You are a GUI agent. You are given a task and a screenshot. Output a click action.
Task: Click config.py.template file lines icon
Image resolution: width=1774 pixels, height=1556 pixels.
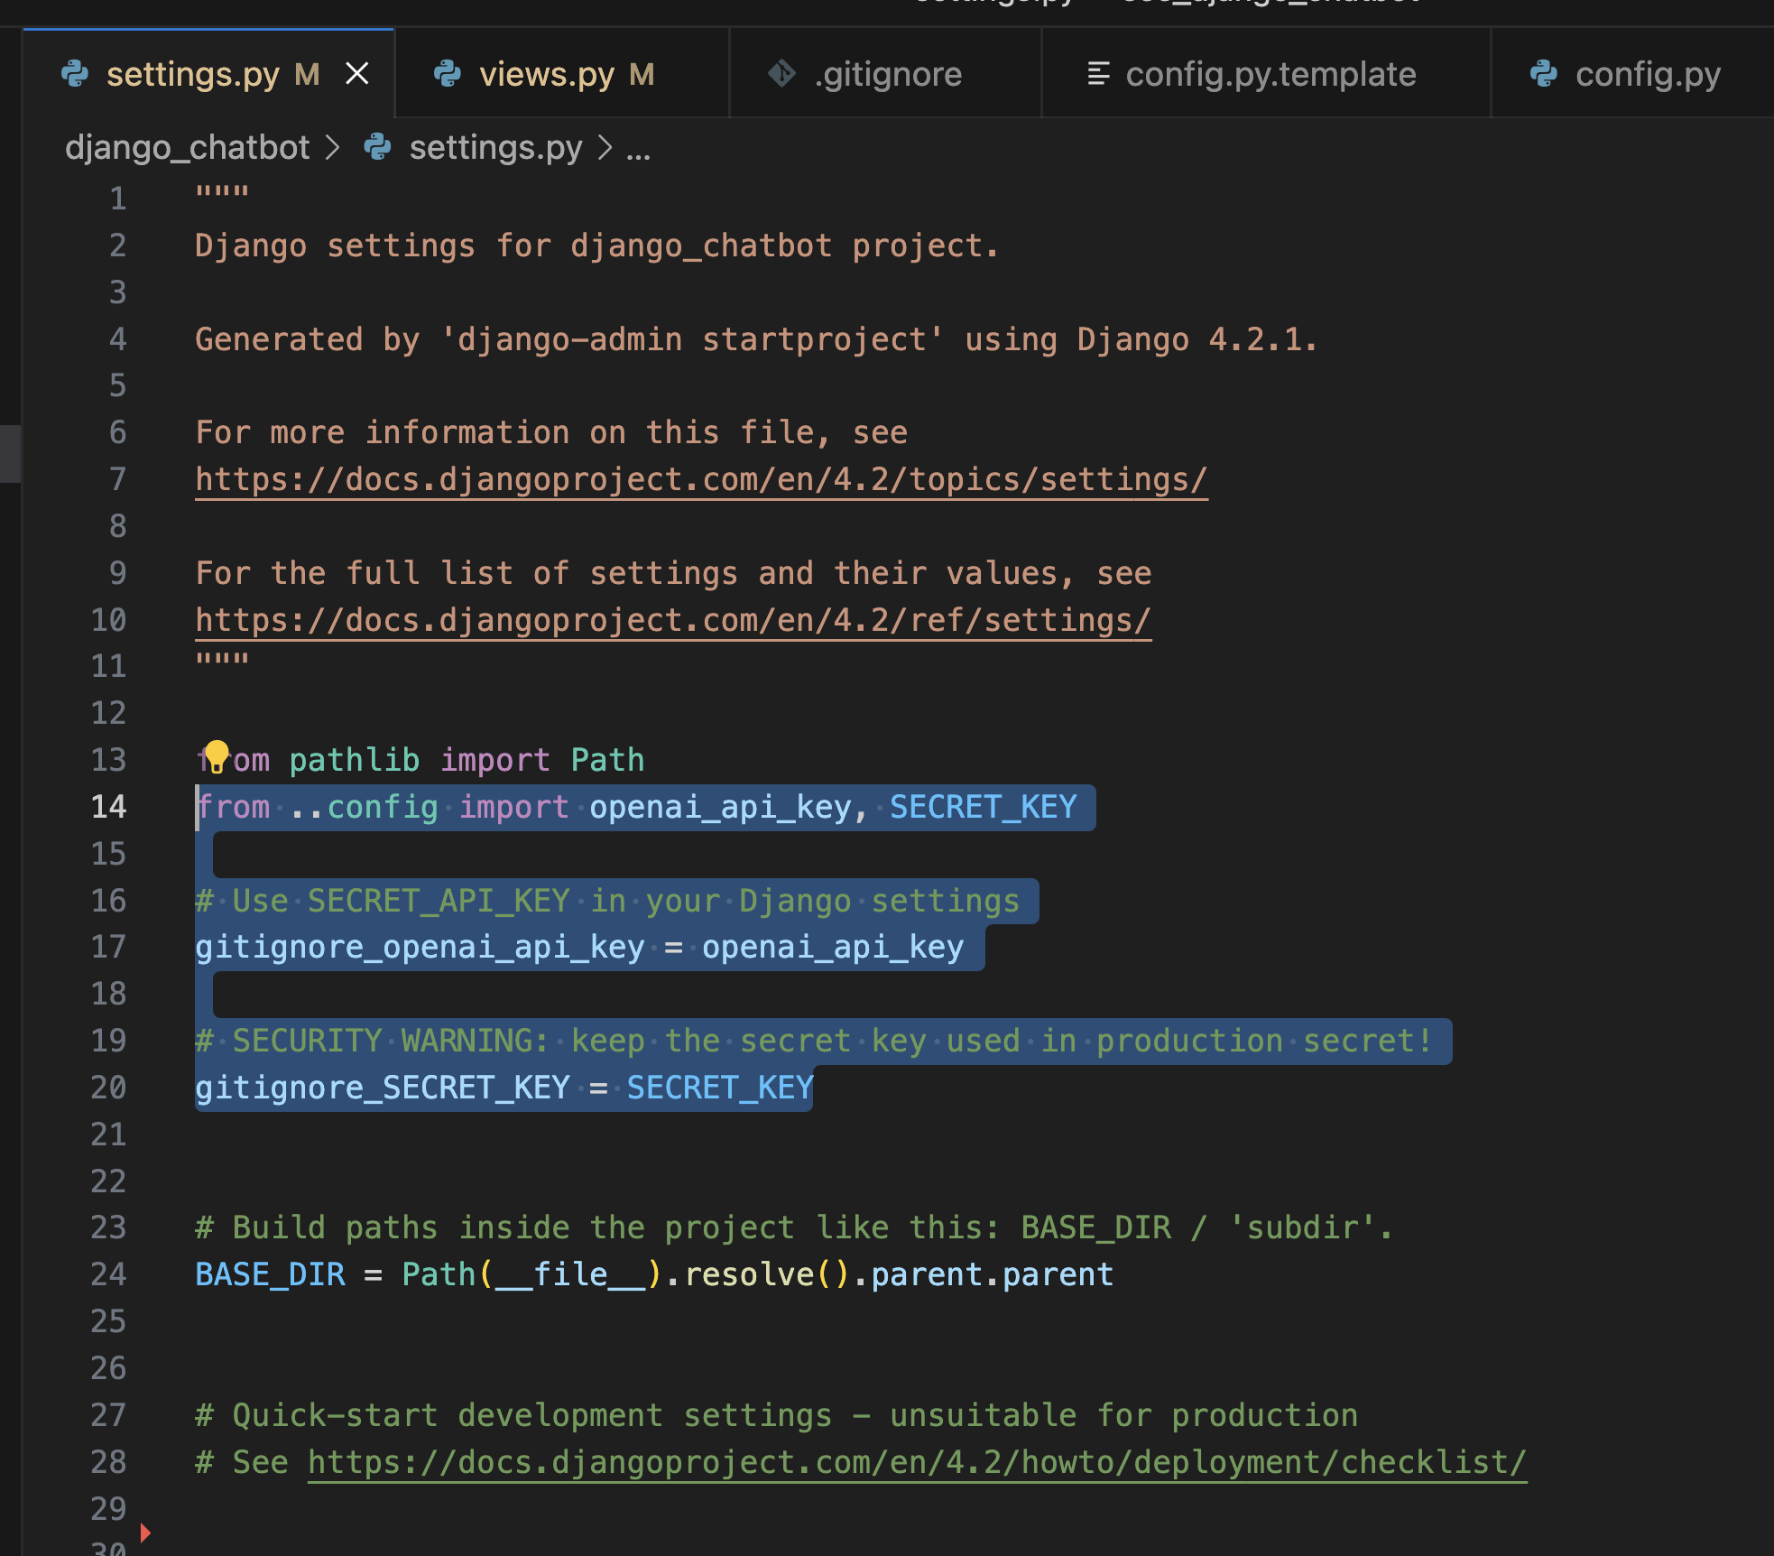pyautogui.click(x=1098, y=74)
